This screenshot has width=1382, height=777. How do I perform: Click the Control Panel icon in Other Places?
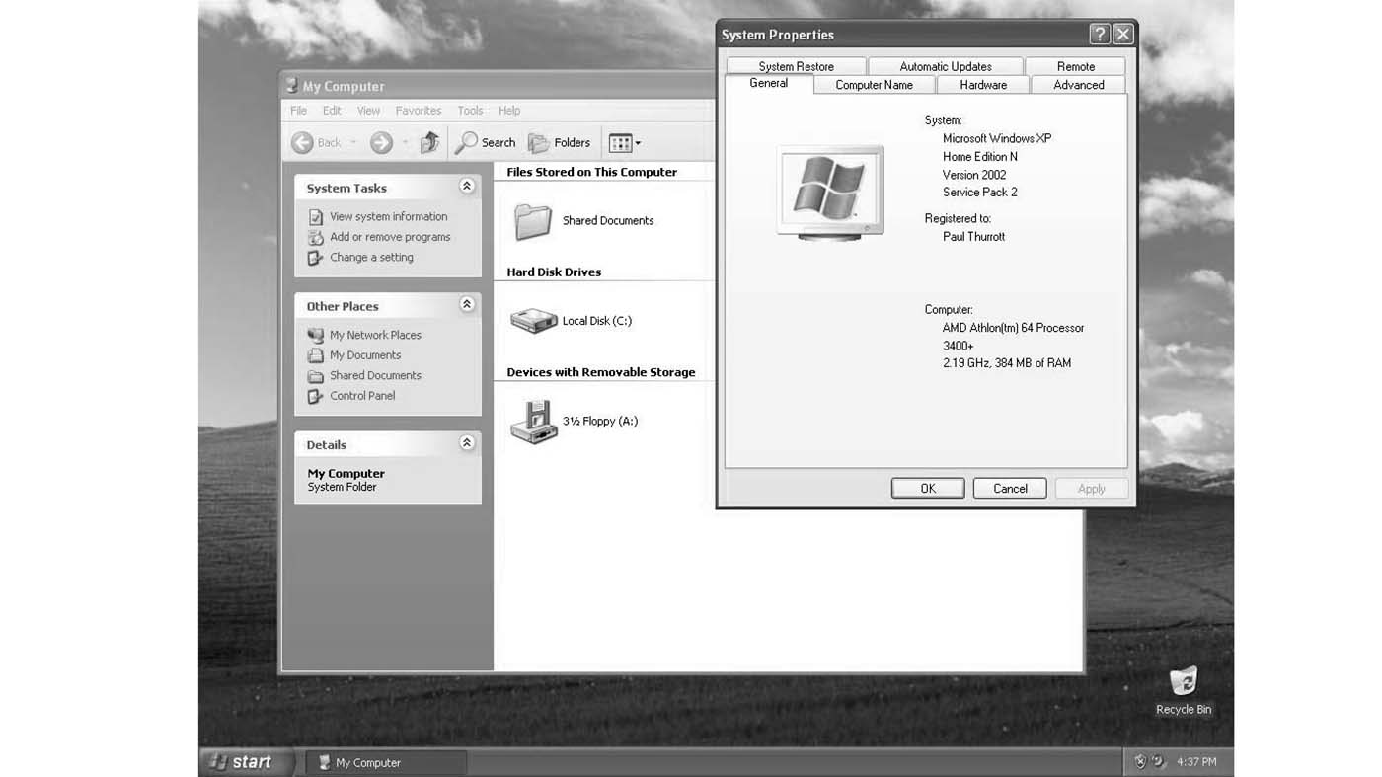[x=316, y=396]
